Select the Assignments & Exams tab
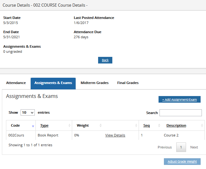206x169 pixels. click(53, 83)
